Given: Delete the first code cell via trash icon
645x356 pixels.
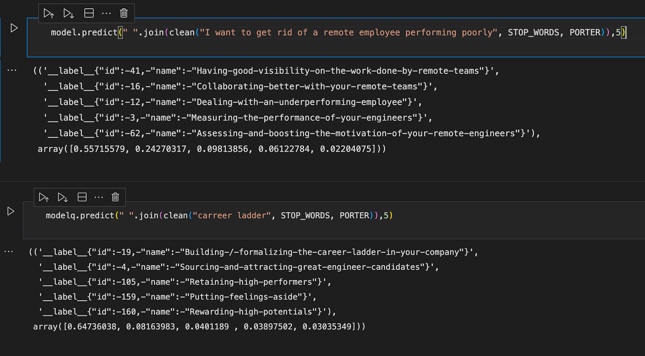Looking at the screenshot, I should click(x=123, y=13).
